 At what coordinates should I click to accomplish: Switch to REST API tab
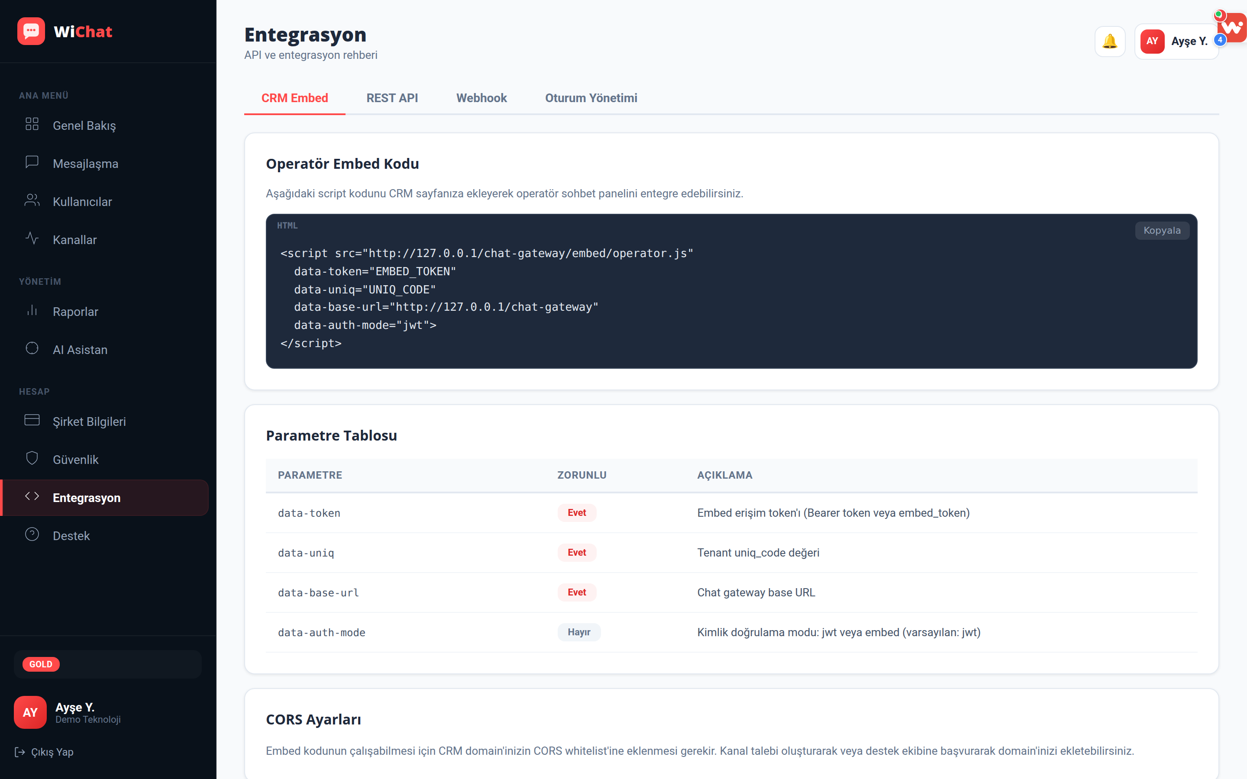point(391,98)
